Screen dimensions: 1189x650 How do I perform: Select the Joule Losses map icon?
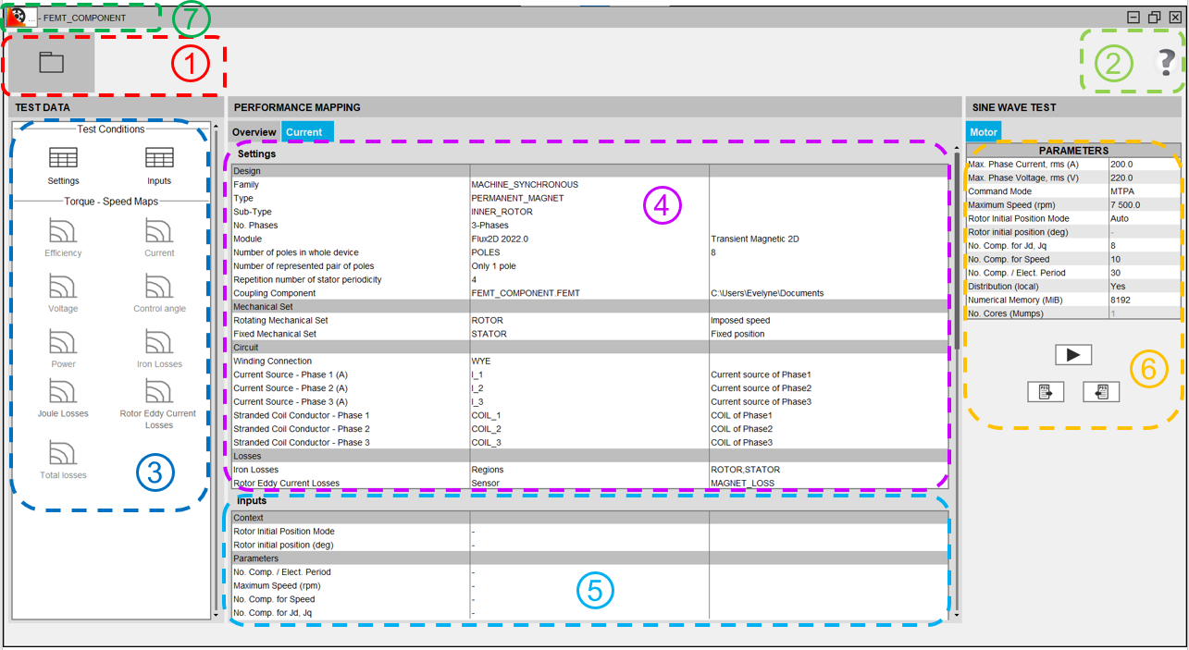coord(63,398)
